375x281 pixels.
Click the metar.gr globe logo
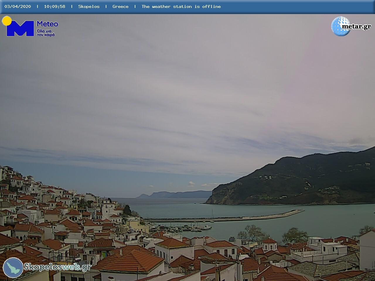341,26
